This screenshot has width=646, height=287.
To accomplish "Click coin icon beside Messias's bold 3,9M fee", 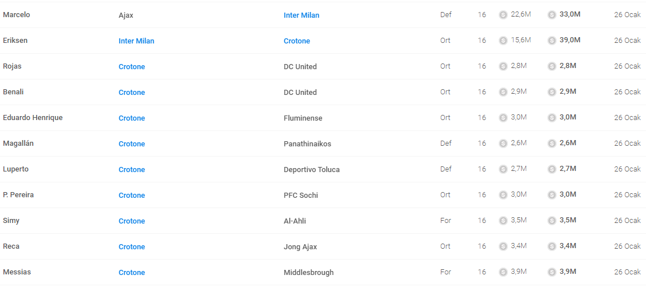I will (551, 272).
